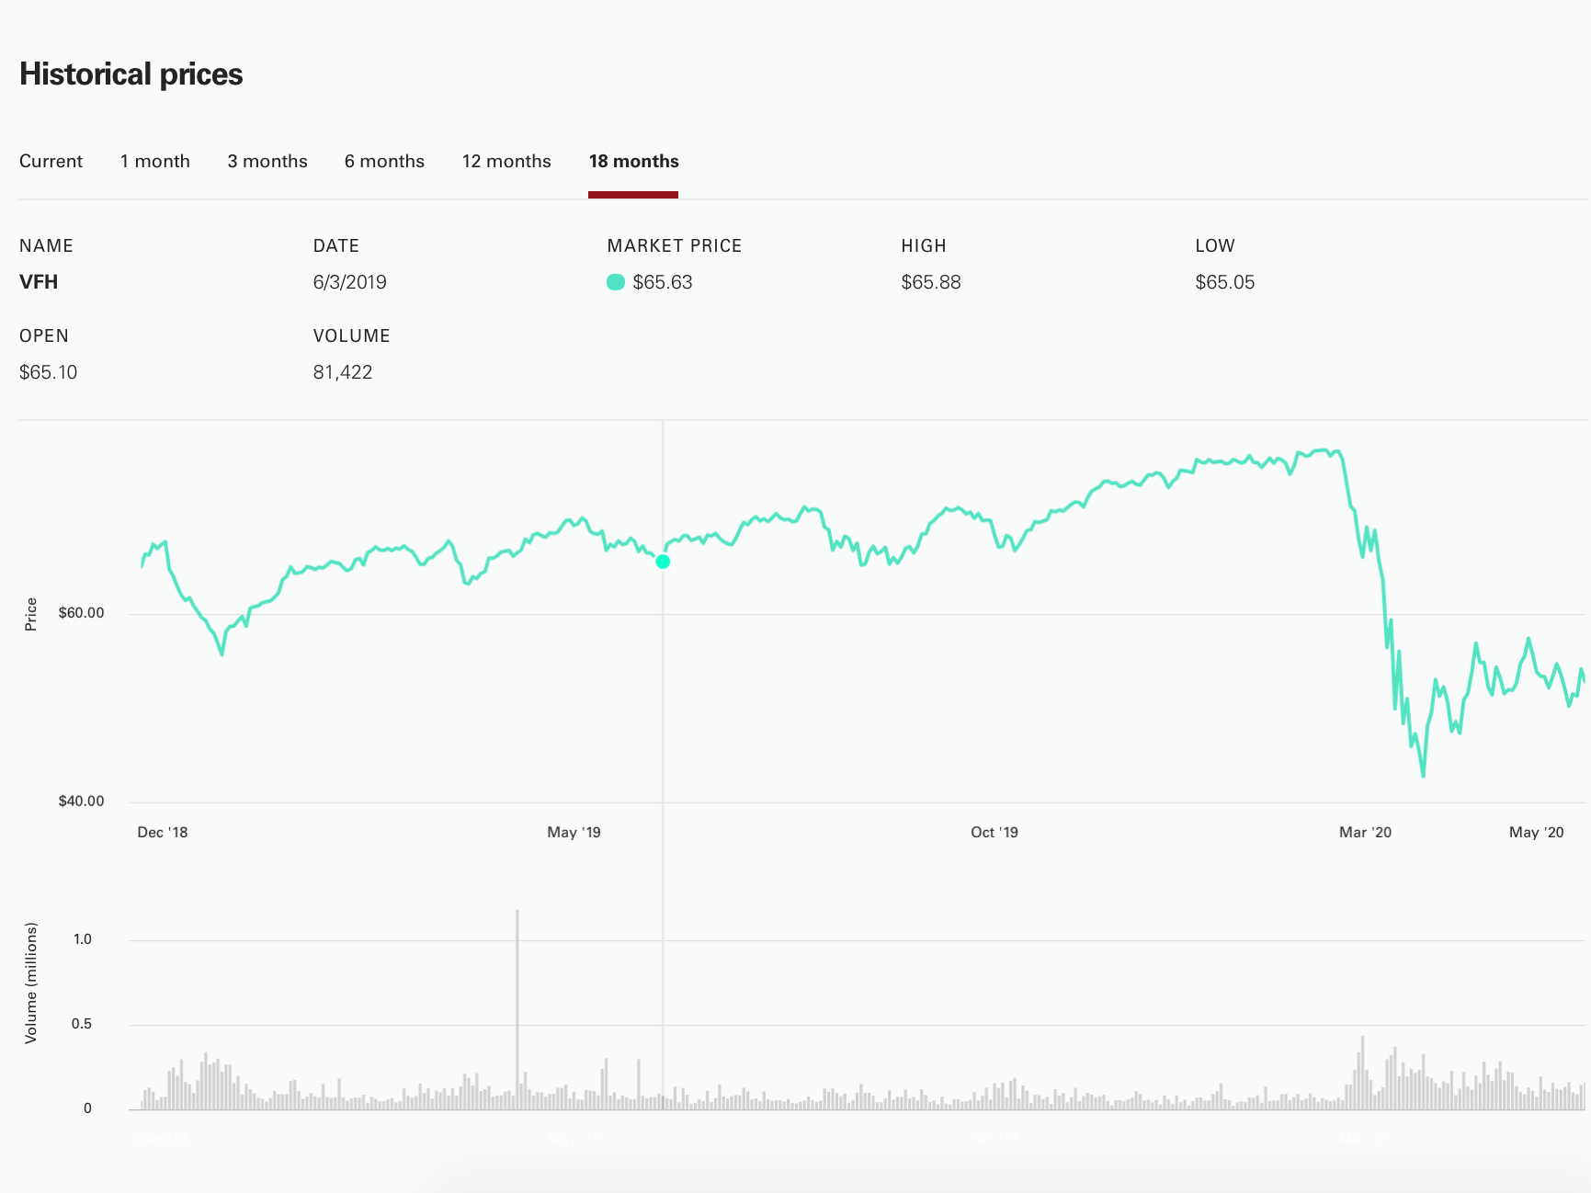Open the 3 months price range
The height and width of the screenshot is (1193, 1591).
[267, 161]
